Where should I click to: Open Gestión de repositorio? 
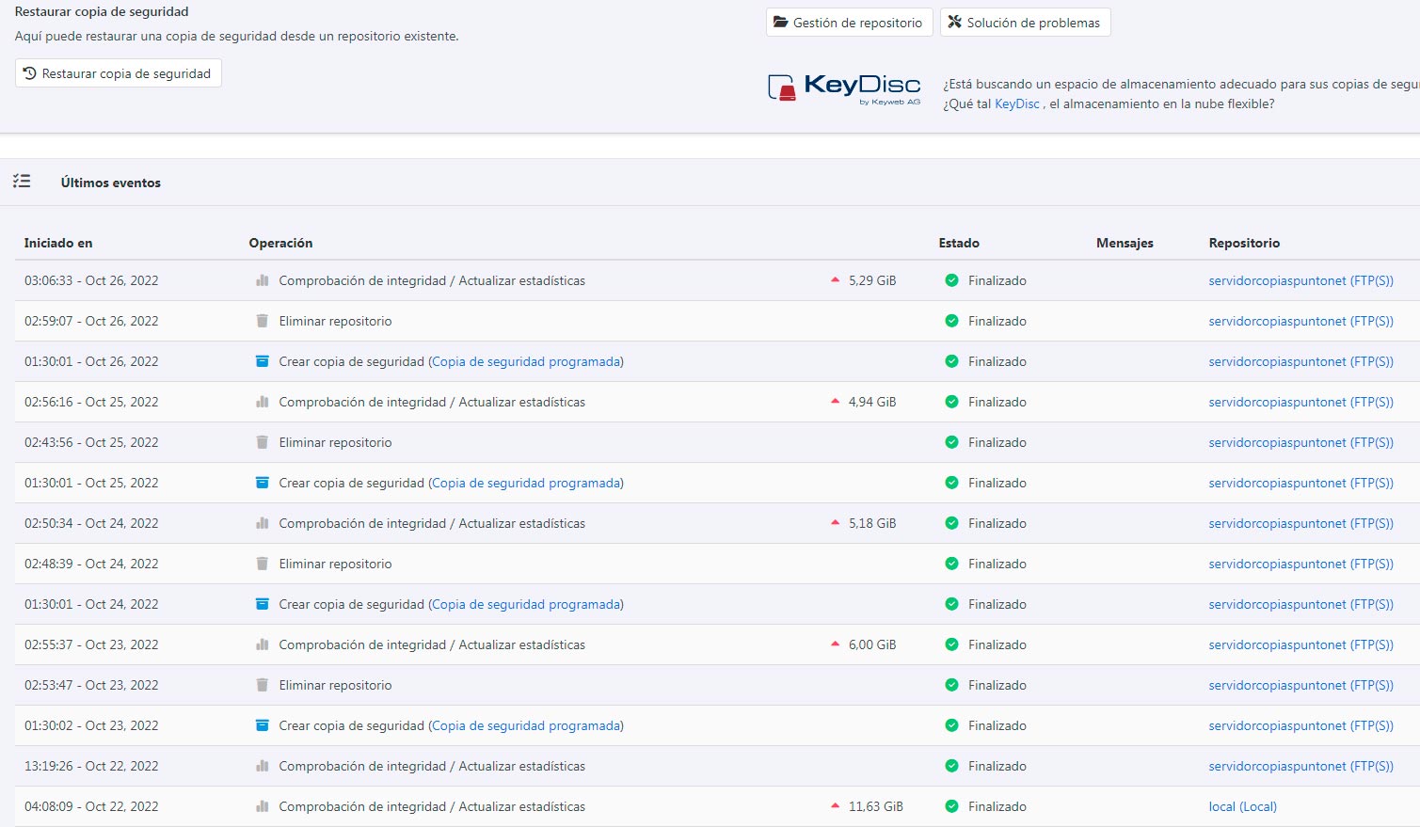pos(849,23)
